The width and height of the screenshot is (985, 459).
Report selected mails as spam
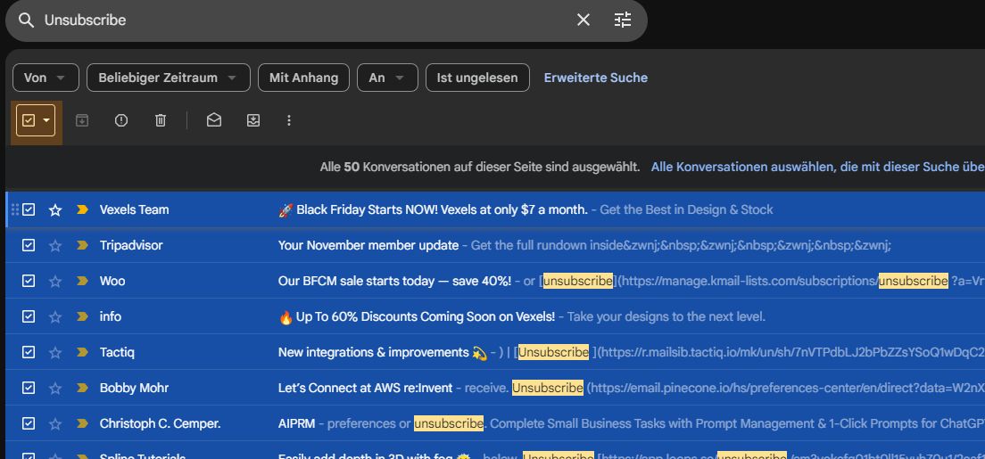121,120
